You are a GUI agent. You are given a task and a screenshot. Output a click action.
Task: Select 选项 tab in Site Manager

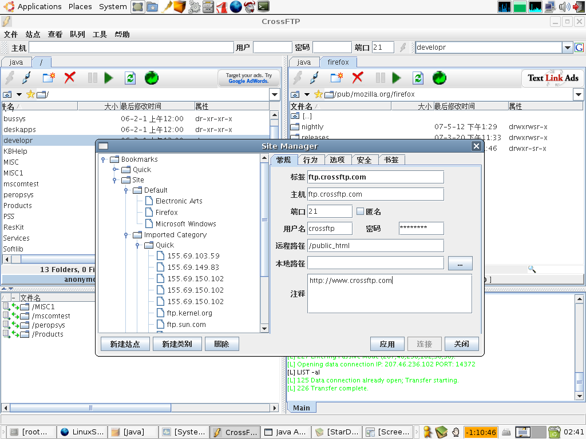click(x=337, y=160)
